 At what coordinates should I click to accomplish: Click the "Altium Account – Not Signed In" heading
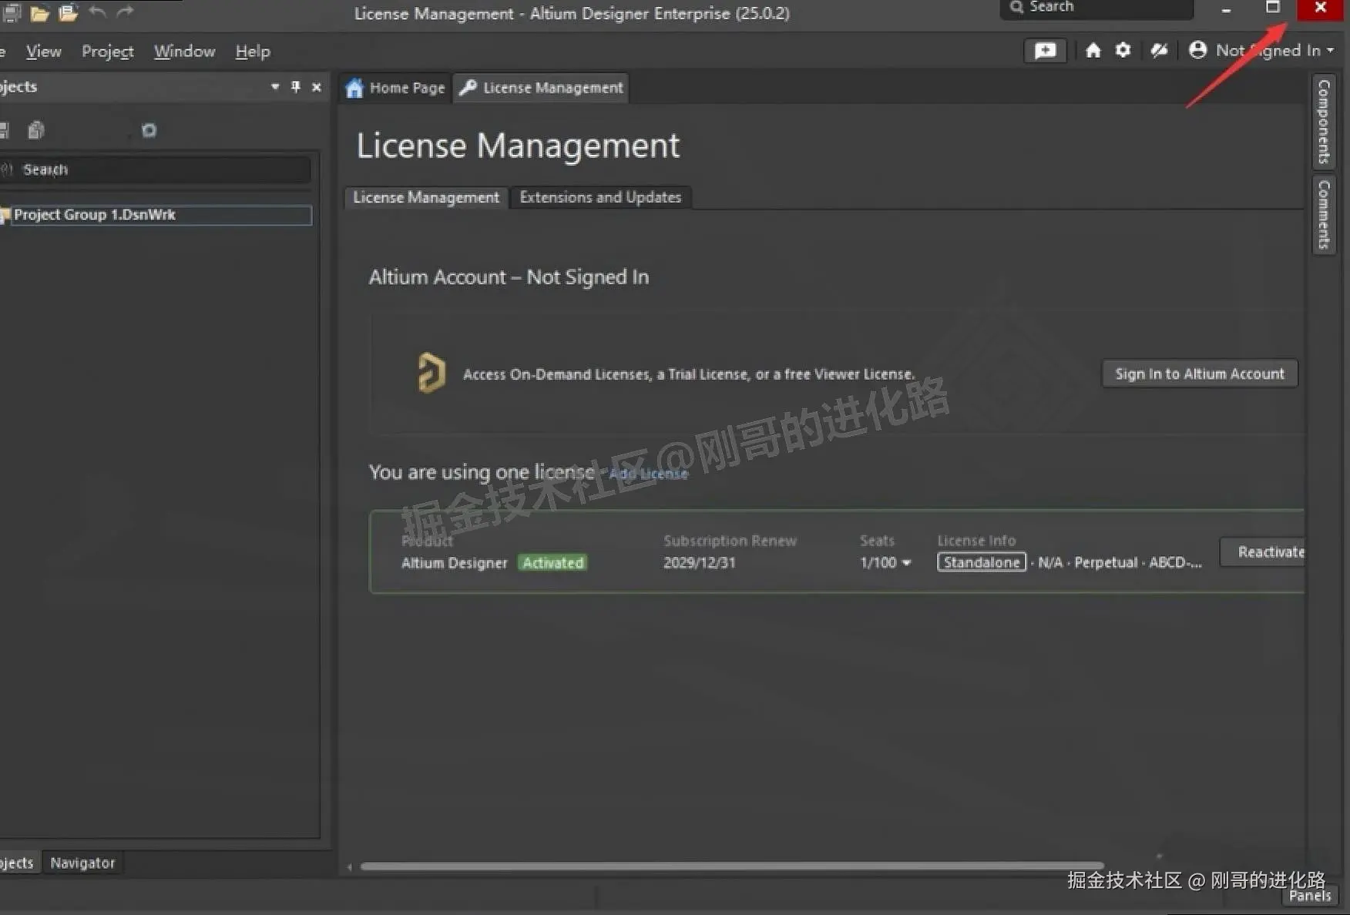point(509,277)
